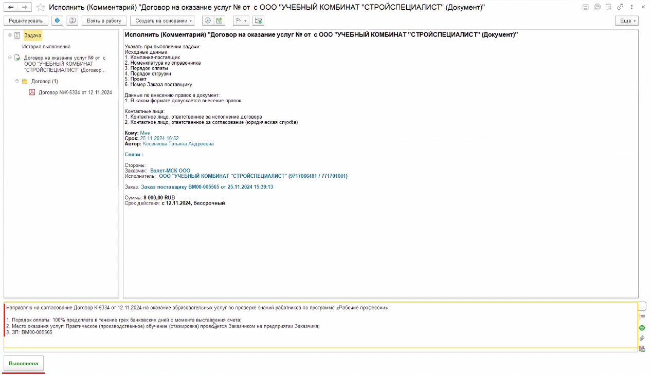Click the sum value "8 000,00 RUB"

tap(158, 198)
